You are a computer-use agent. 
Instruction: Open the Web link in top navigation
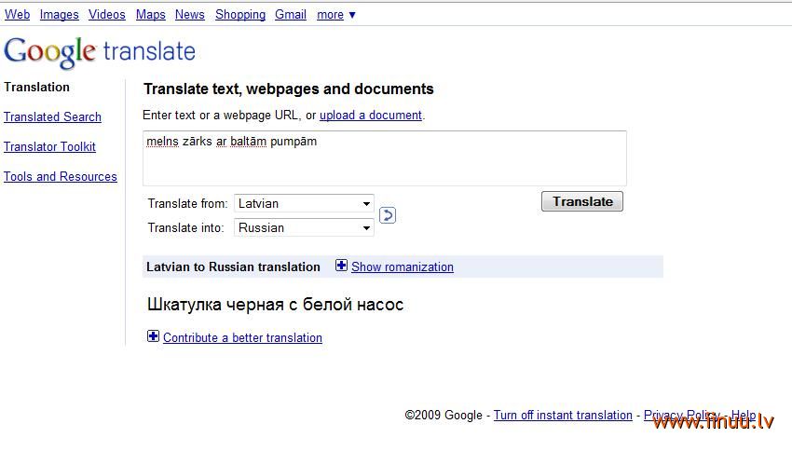(x=17, y=15)
